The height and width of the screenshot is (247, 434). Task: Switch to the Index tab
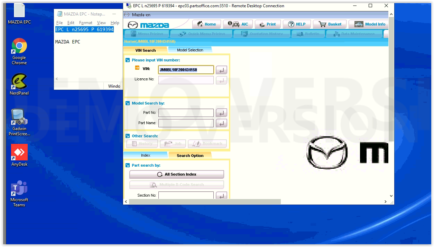146,155
